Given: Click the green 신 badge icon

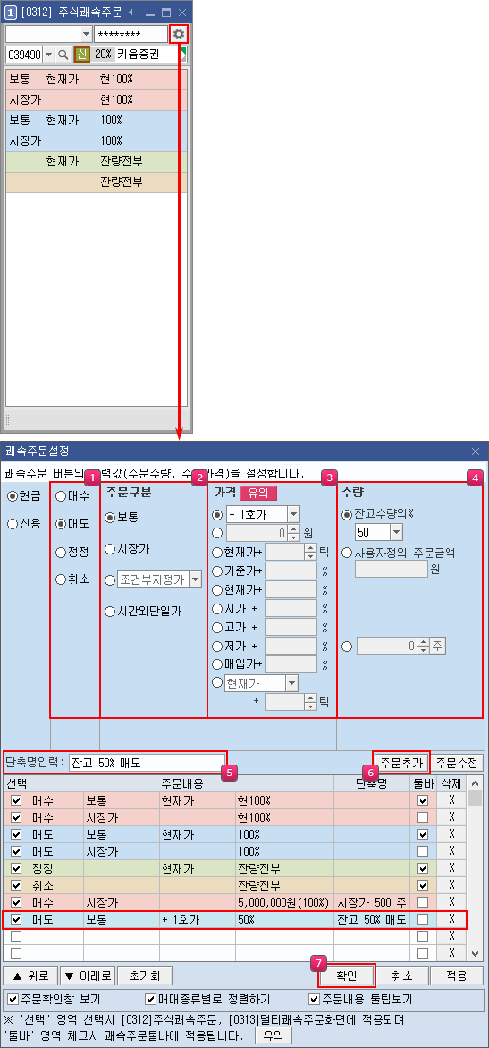Looking at the screenshot, I should pos(81,55).
